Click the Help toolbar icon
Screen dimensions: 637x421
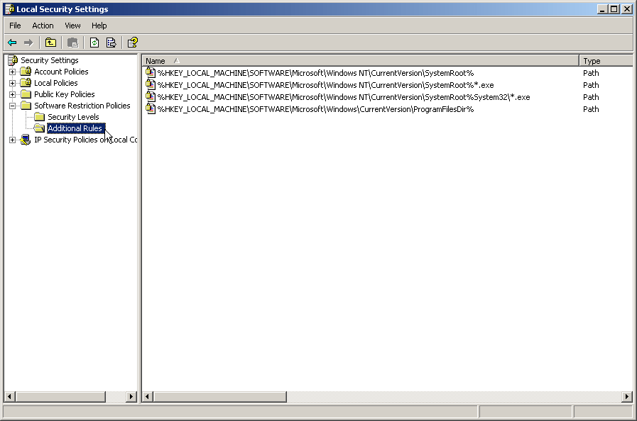tap(132, 43)
